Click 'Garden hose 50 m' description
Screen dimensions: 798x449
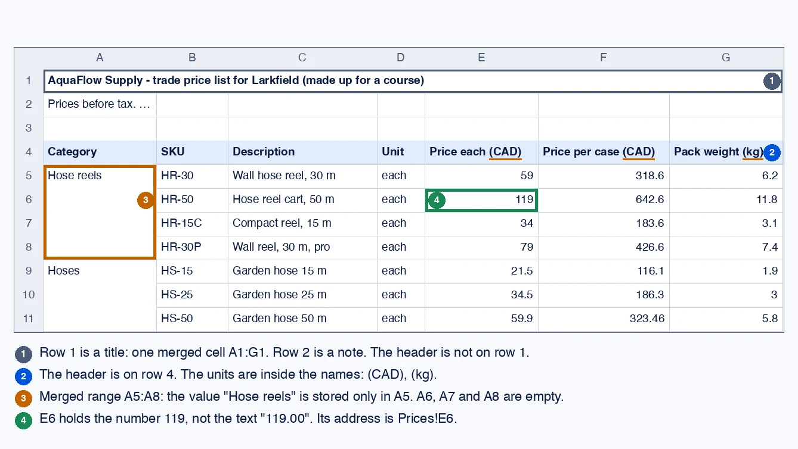pyautogui.click(x=302, y=319)
